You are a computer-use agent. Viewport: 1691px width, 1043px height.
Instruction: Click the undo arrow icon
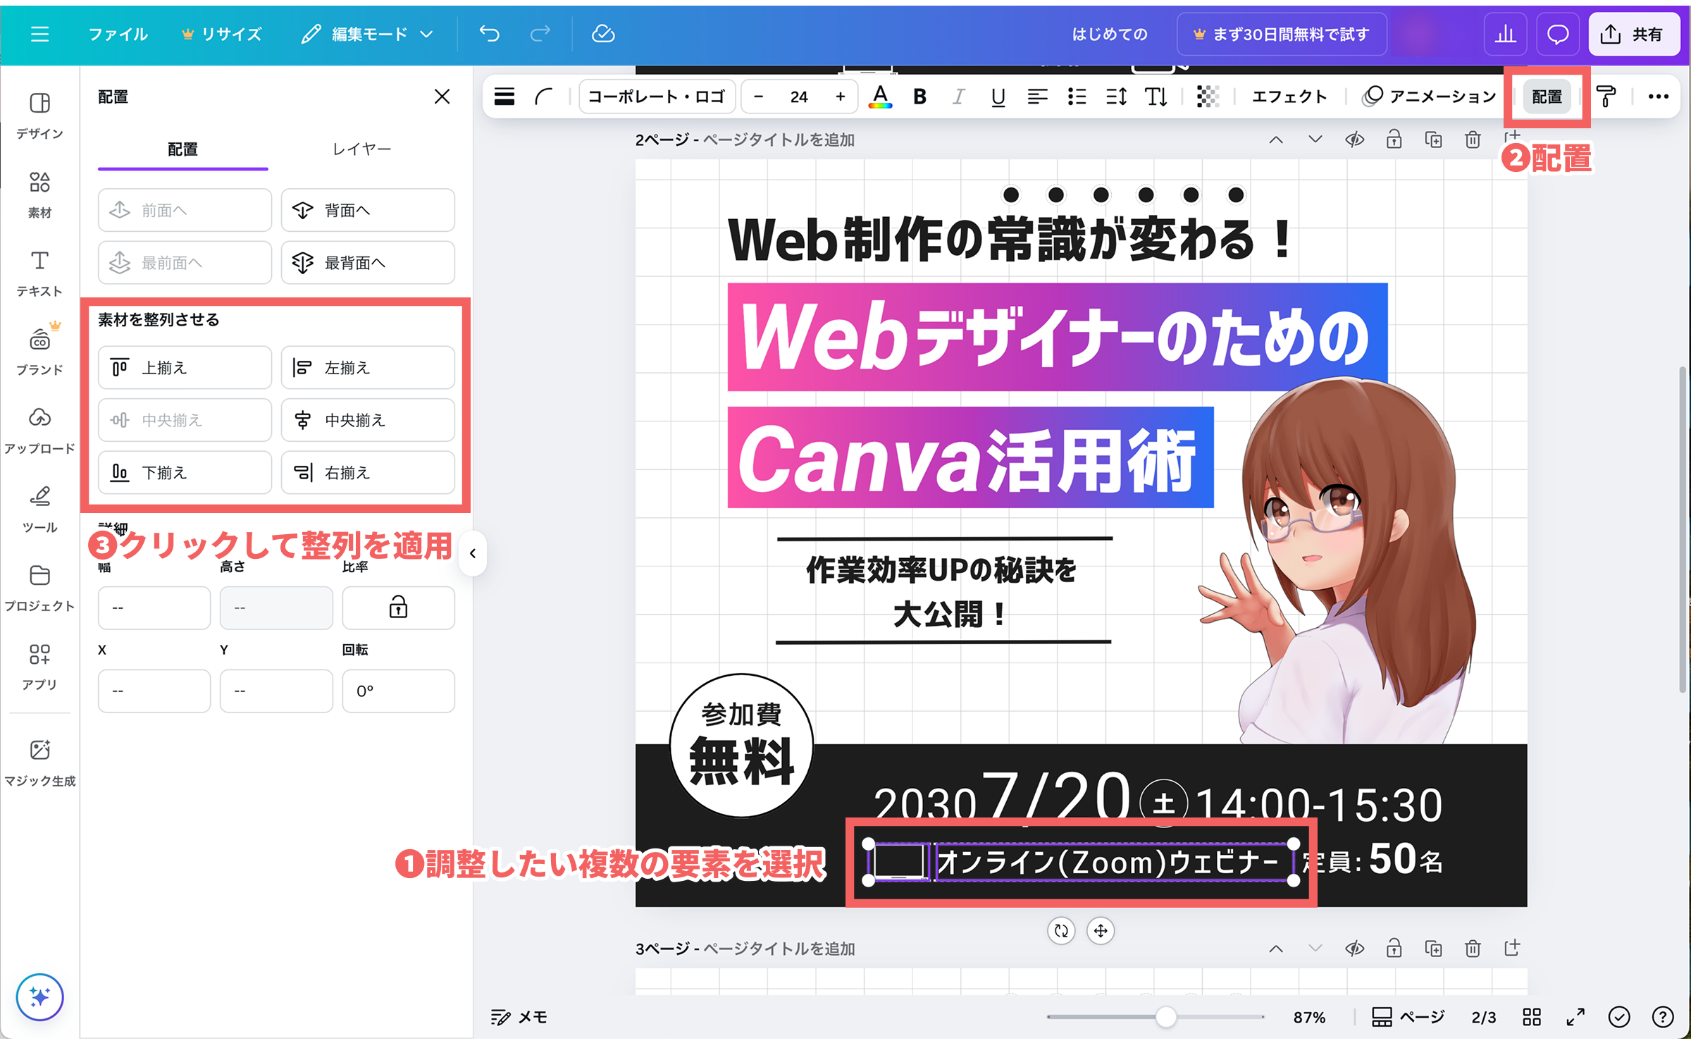click(489, 34)
